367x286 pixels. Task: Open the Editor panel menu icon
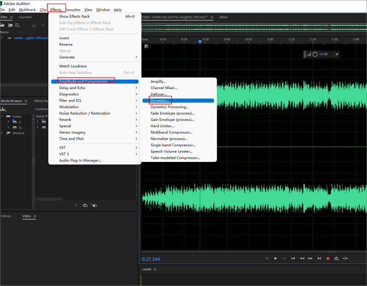212,17
